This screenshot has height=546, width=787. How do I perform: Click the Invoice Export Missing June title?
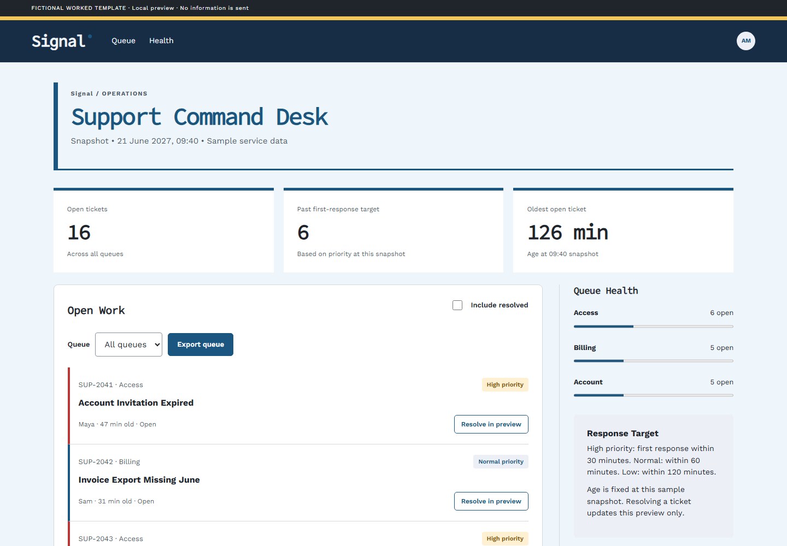click(x=139, y=480)
